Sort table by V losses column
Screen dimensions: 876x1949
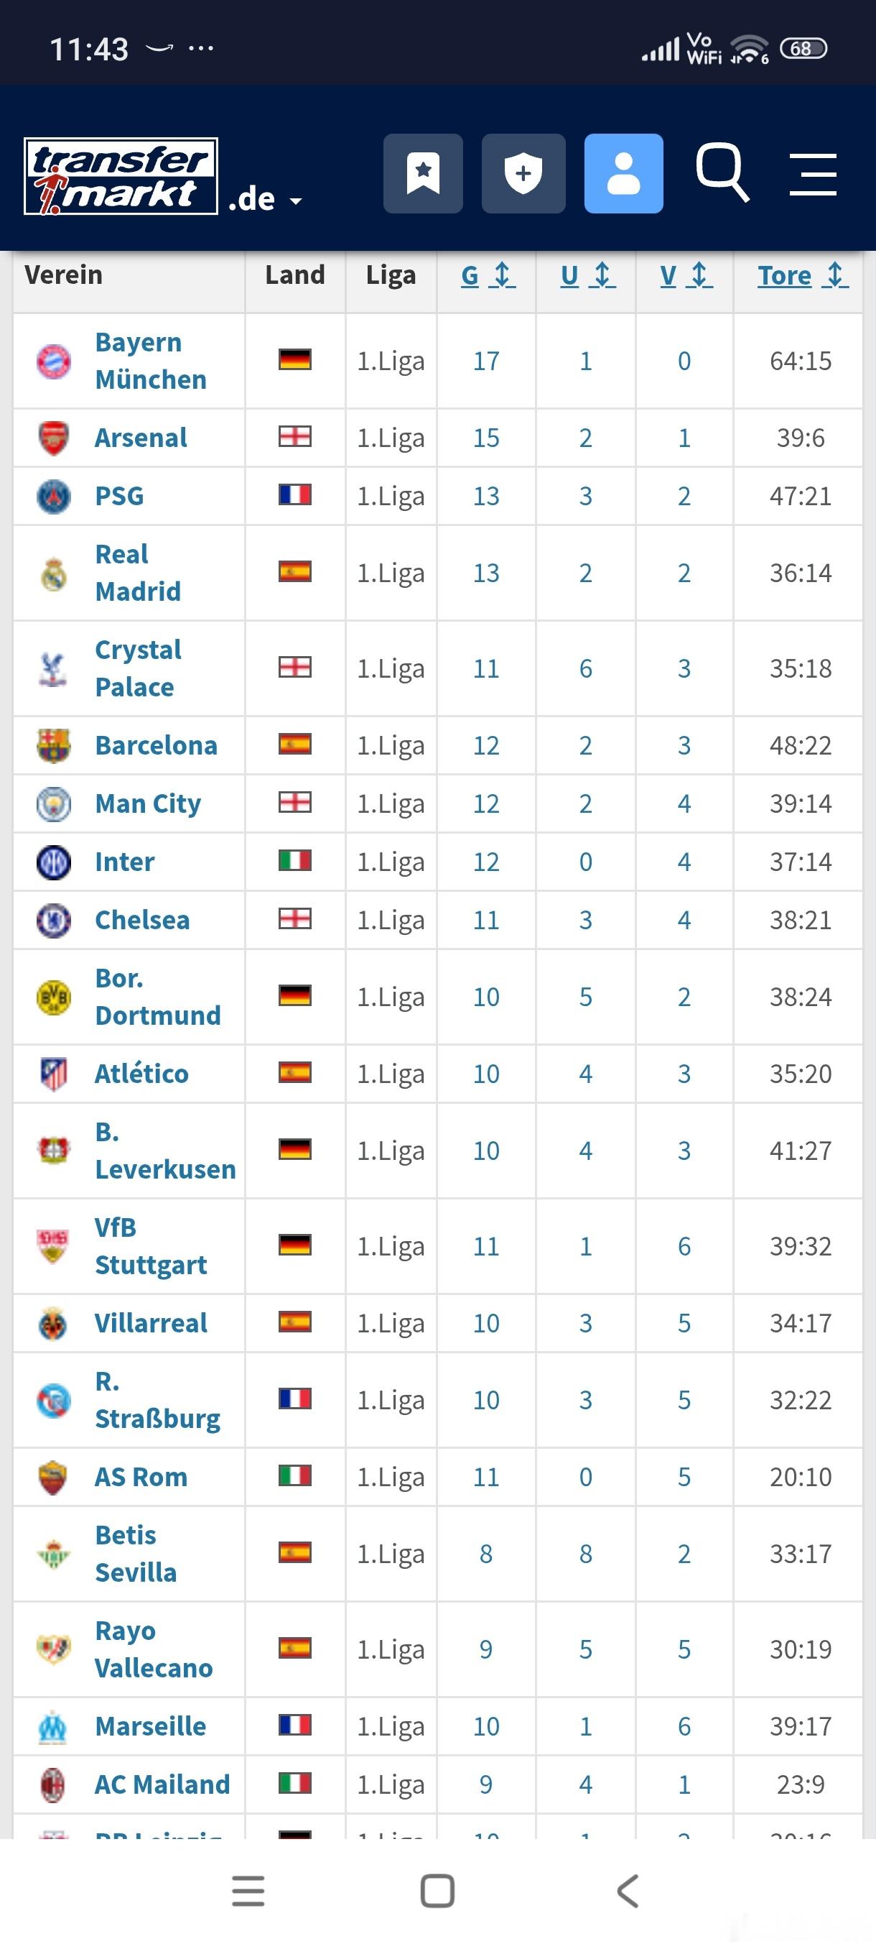pyautogui.click(x=686, y=275)
